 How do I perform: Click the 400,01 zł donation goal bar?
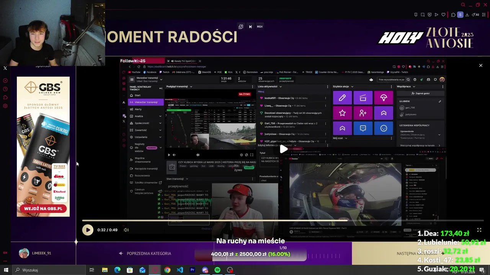251,254
